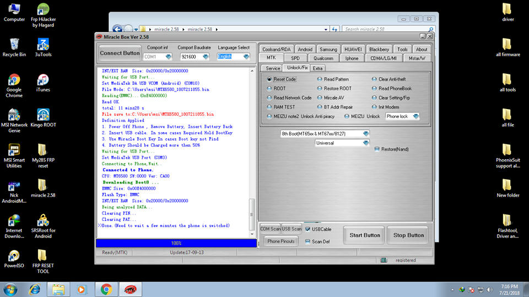Image resolution: width=529 pixels, height=297 pixels.
Task: Toggle the Scan Def checkbox
Action: pos(307,242)
